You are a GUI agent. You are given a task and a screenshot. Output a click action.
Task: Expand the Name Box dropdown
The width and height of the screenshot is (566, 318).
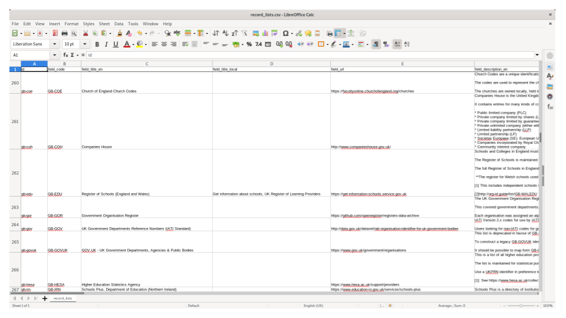click(54, 55)
